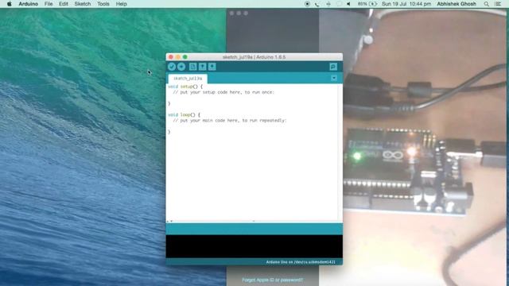Expand the tab options dropdown arrow

click(334, 78)
